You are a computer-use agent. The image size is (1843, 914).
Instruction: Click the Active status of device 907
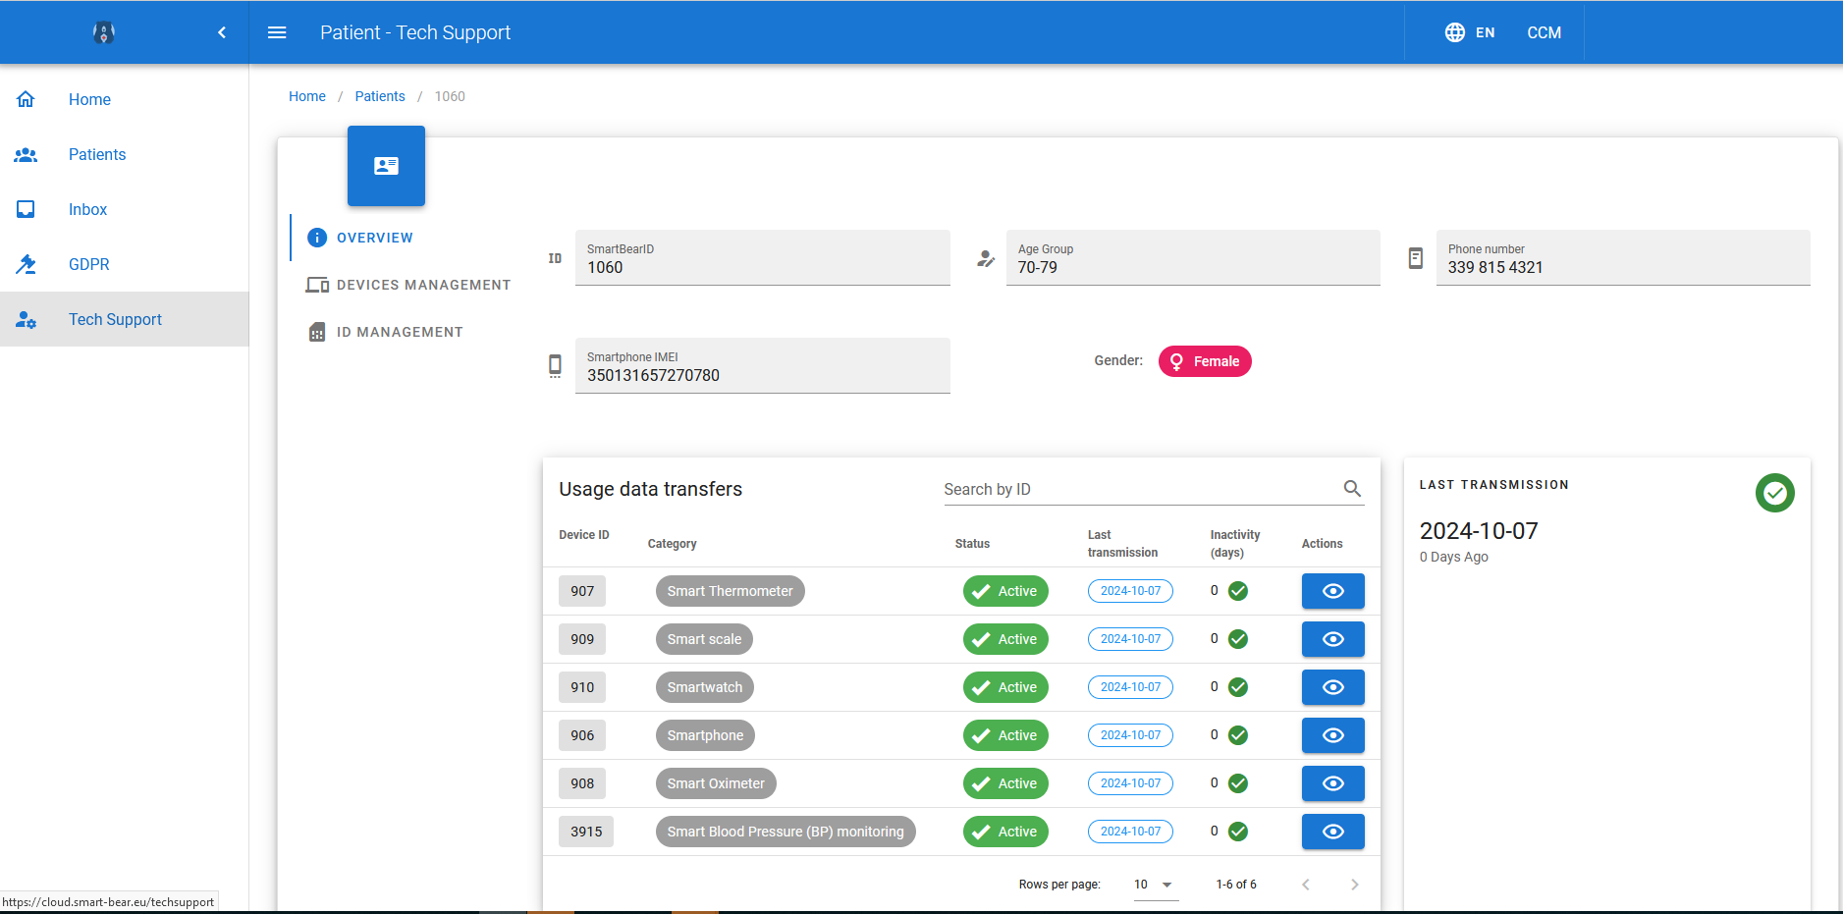[x=1005, y=591]
